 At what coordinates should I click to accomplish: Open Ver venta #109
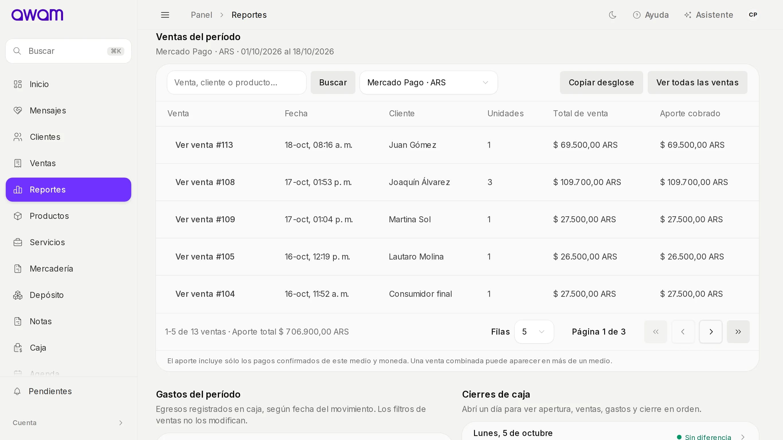click(x=205, y=219)
